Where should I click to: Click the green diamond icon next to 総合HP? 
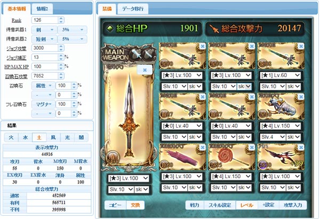tap(110, 28)
